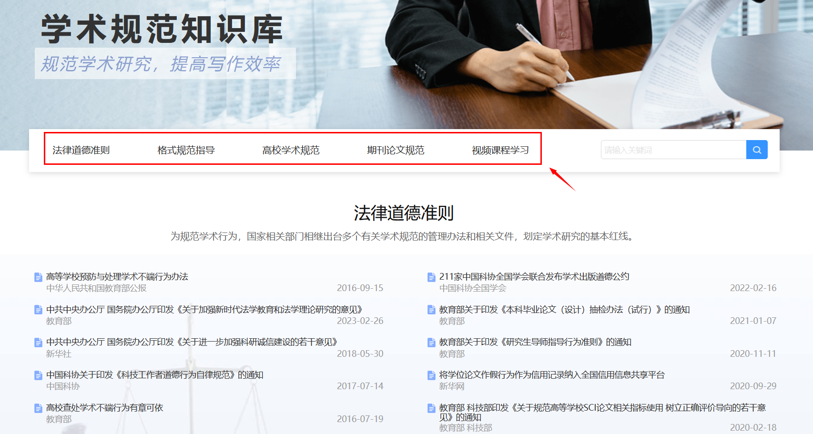Click document icon beside 科技工作者道德行为自律规范 notice
The height and width of the screenshot is (434, 813).
click(x=38, y=375)
